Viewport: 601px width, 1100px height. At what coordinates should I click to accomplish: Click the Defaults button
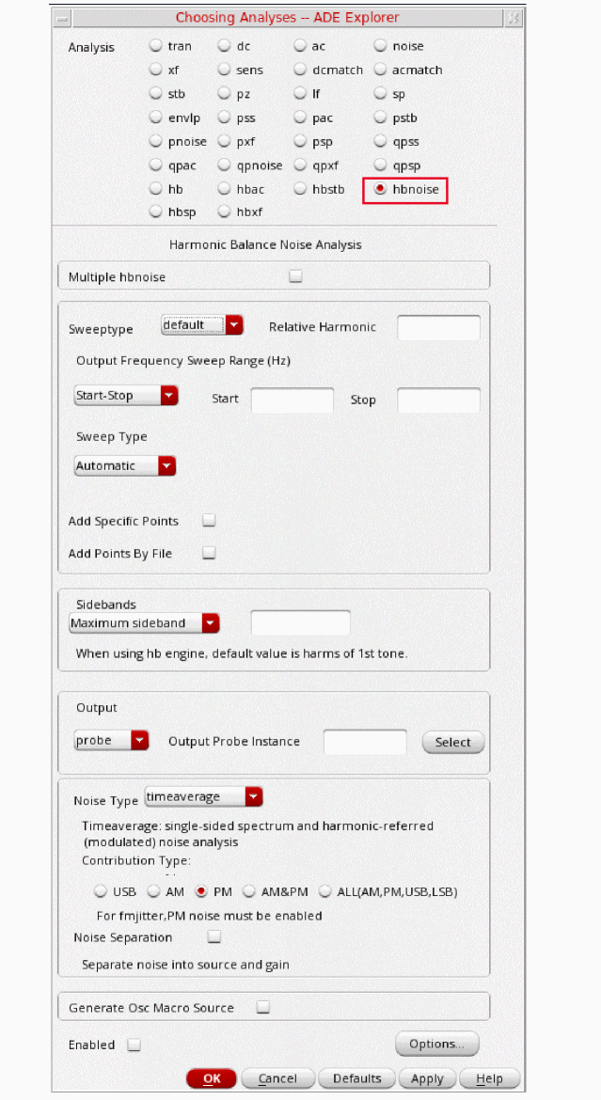click(356, 1079)
